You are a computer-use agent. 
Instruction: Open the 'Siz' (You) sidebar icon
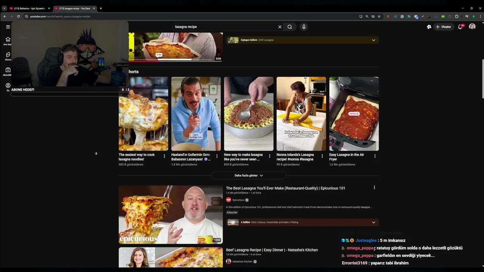8,87
